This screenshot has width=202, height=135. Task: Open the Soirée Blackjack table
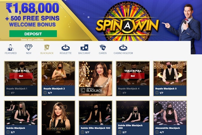tap(21, 118)
